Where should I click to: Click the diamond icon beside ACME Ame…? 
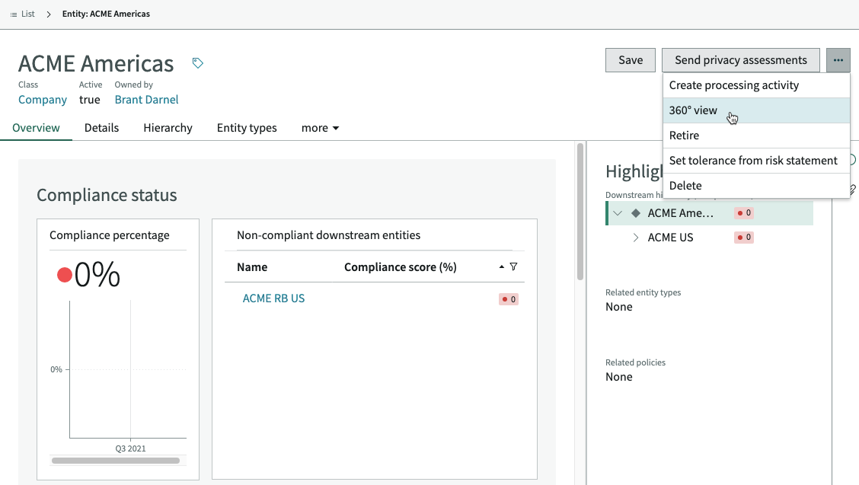tap(635, 213)
